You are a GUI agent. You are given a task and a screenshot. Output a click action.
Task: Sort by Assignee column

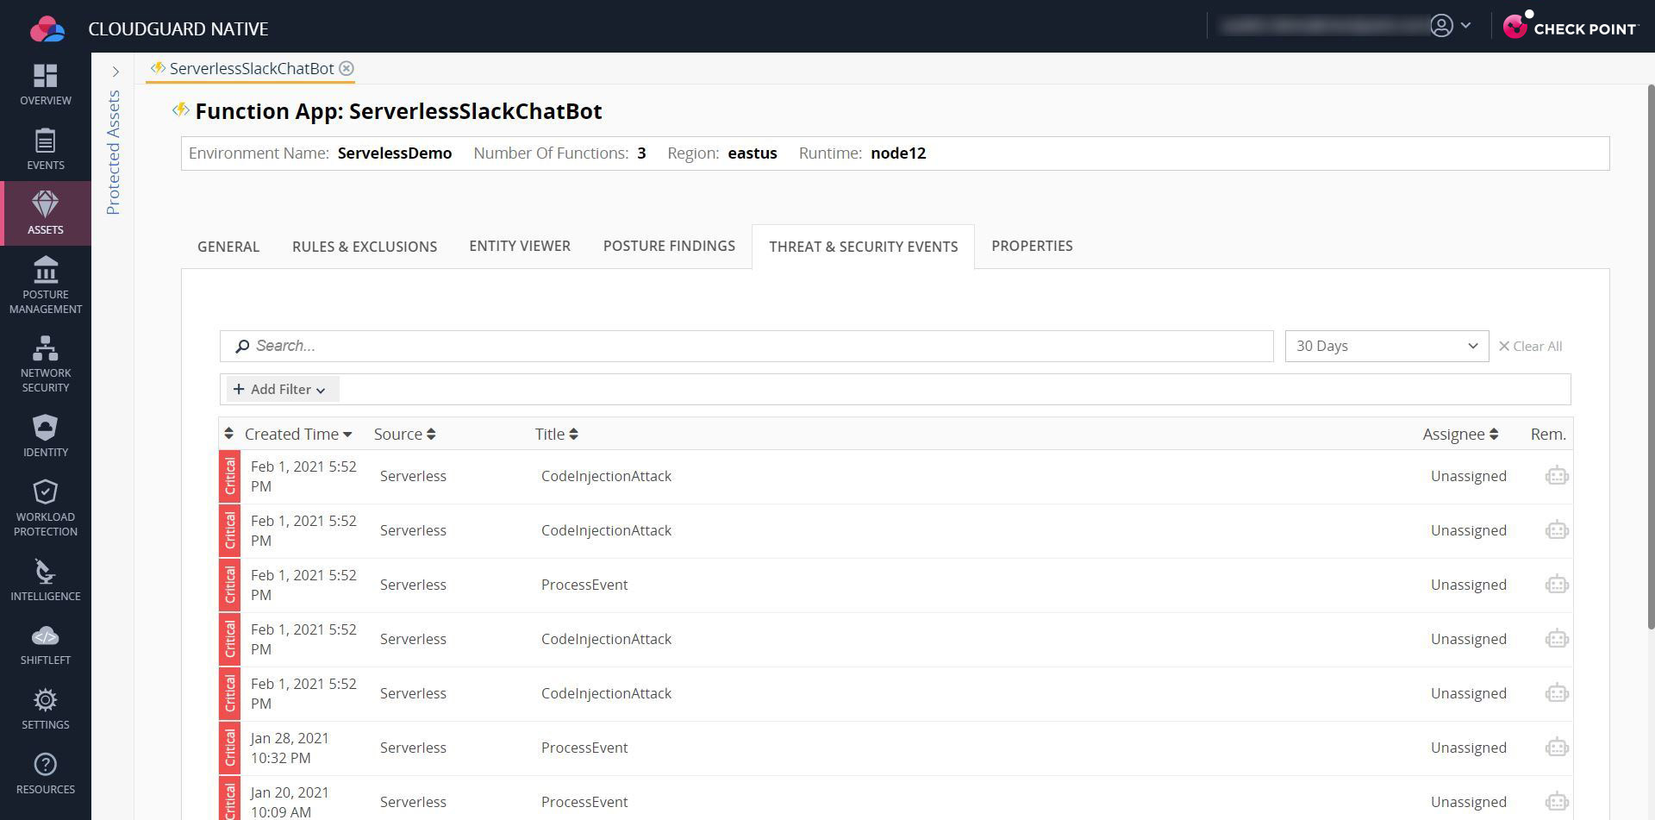(x=1460, y=434)
